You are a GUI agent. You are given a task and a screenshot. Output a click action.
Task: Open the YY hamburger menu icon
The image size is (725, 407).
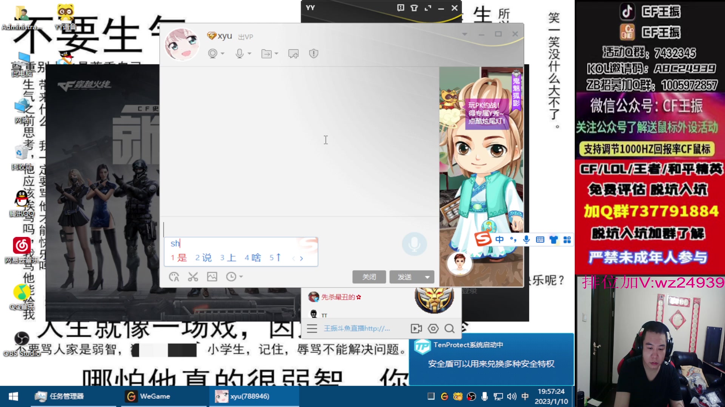pyautogui.click(x=312, y=329)
